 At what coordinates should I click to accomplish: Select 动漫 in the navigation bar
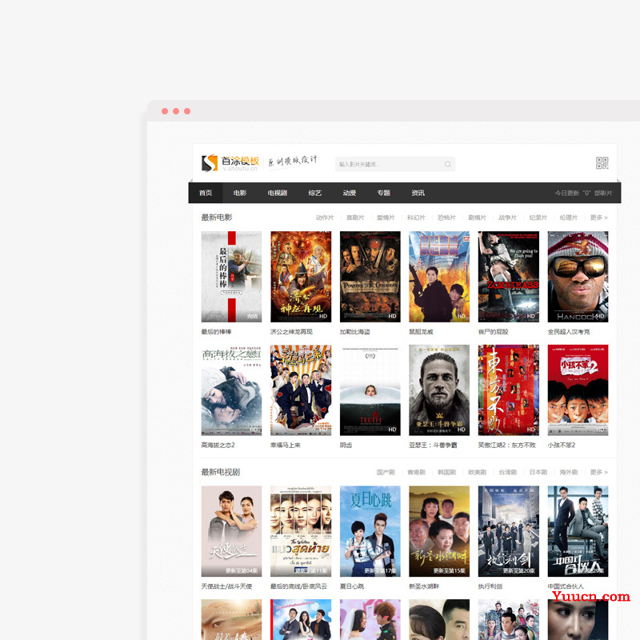(350, 193)
